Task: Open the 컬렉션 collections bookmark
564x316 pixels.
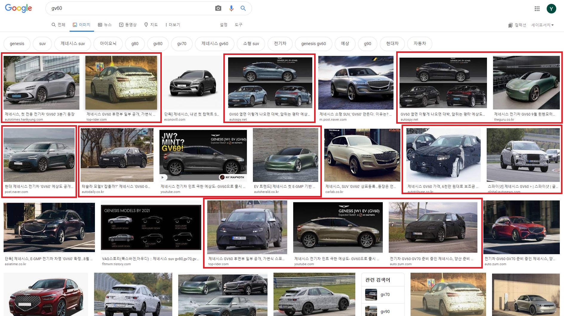Action: pos(517,25)
